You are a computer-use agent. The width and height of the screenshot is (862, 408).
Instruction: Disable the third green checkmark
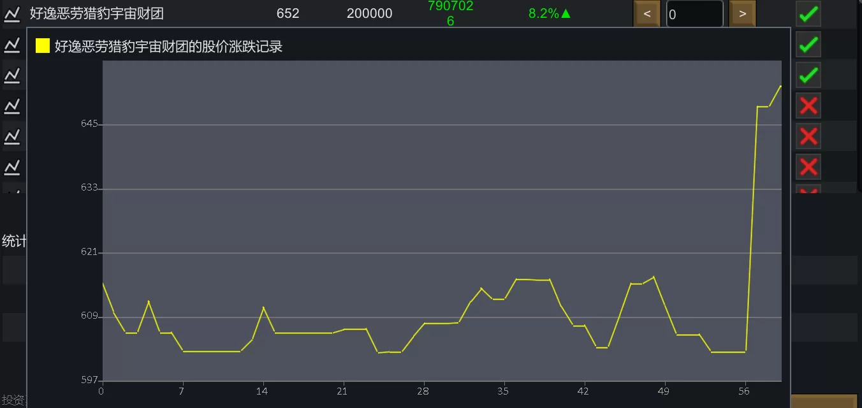coord(808,76)
